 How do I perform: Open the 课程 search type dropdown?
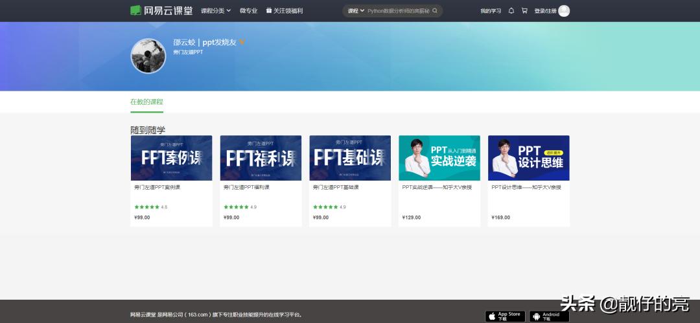(356, 11)
